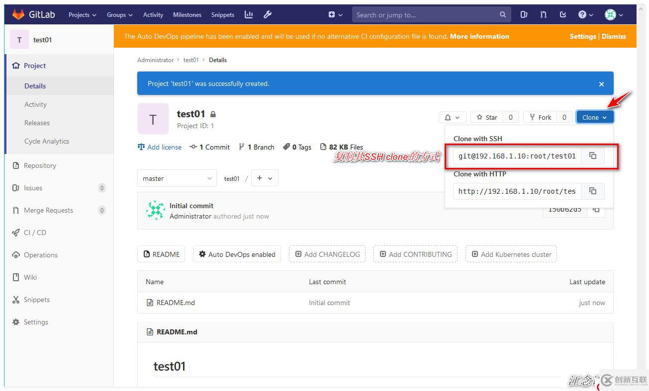The image size is (649, 391).
Task: Open Issues in the sidebar
Action: [x=59, y=188]
